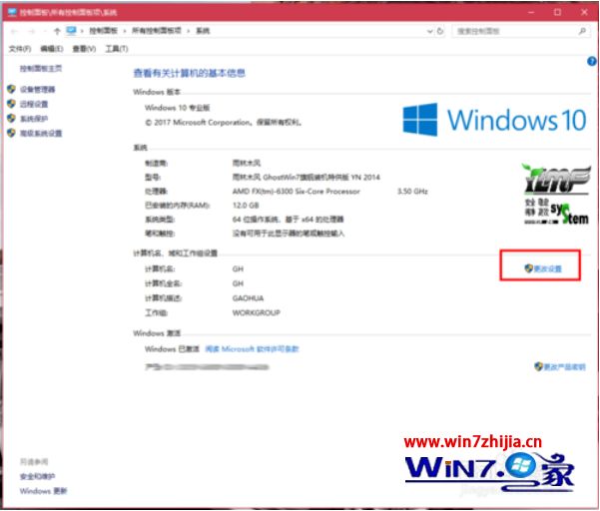Open 远程设置 in left sidebar

pos(34,104)
